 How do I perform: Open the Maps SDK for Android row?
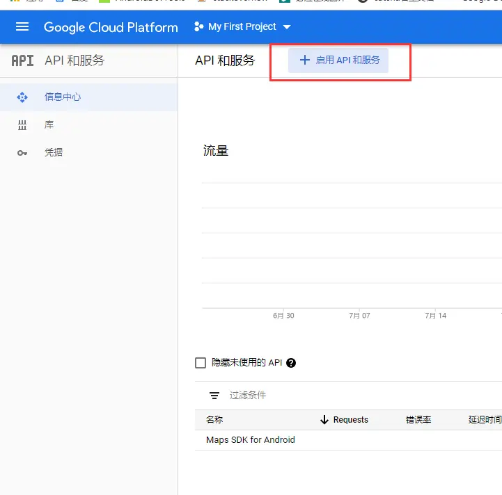(348, 440)
